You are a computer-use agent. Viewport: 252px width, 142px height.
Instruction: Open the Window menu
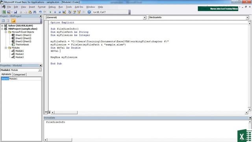click(x=91, y=7)
